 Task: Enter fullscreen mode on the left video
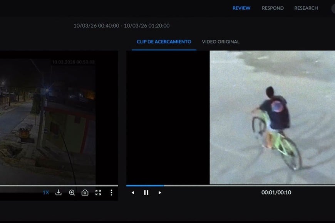[x=99, y=193]
